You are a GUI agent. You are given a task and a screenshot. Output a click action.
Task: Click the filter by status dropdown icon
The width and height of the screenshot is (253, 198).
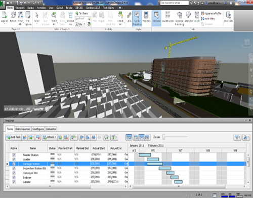[237, 137]
